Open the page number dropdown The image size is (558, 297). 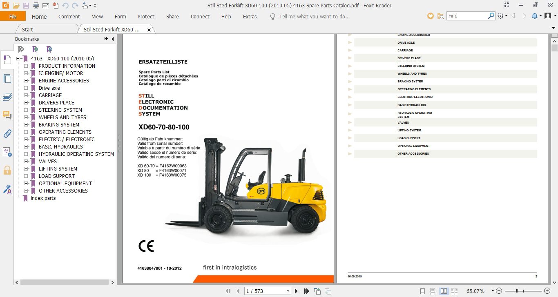click(288, 291)
